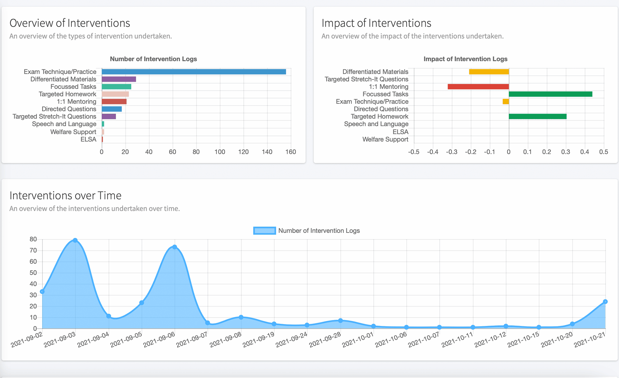Click the ELSA label in Overview chart
Screen dimensions: 619x378
(89, 139)
